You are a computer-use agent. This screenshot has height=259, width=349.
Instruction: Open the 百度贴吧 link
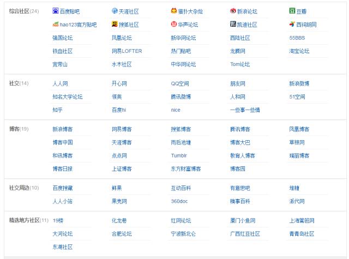pos(70,11)
